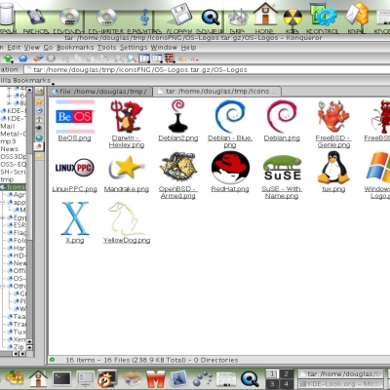The width and height of the screenshot is (390, 390).
Task: Click the Reload arrows toolbar icon
Action: (x=38, y=58)
